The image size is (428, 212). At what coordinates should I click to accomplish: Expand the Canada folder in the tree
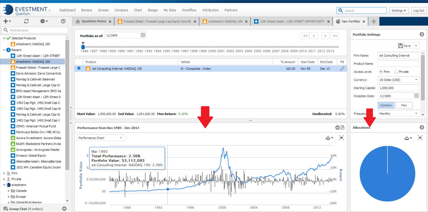pos(9,191)
